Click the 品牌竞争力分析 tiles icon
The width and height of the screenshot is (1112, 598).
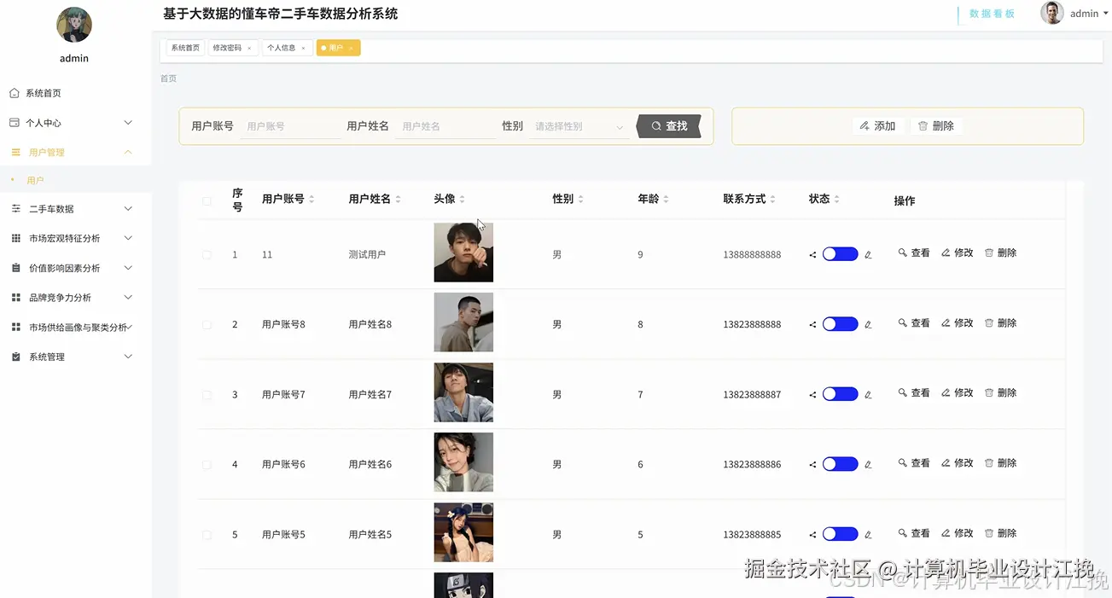16,298
